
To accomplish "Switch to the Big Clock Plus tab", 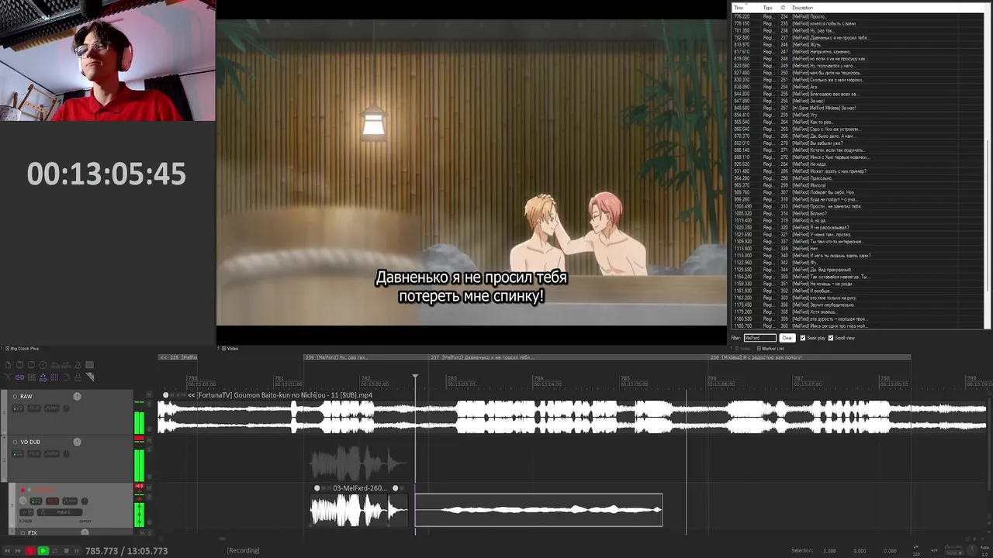I will pos(21,348).
